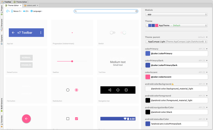213x130 pixels.
Task: Close the colors.xml tab
Action: (37, 6)
